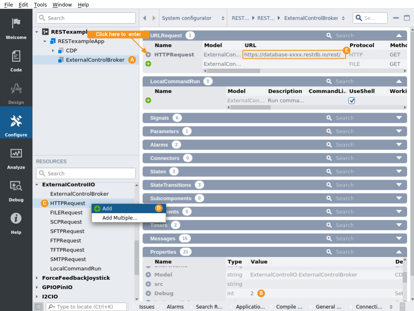The width and height of the screenshot is (414, 311).
Task: Select FILERequest in the resources list
Action: pyautogui.click(x=66, y=212)
